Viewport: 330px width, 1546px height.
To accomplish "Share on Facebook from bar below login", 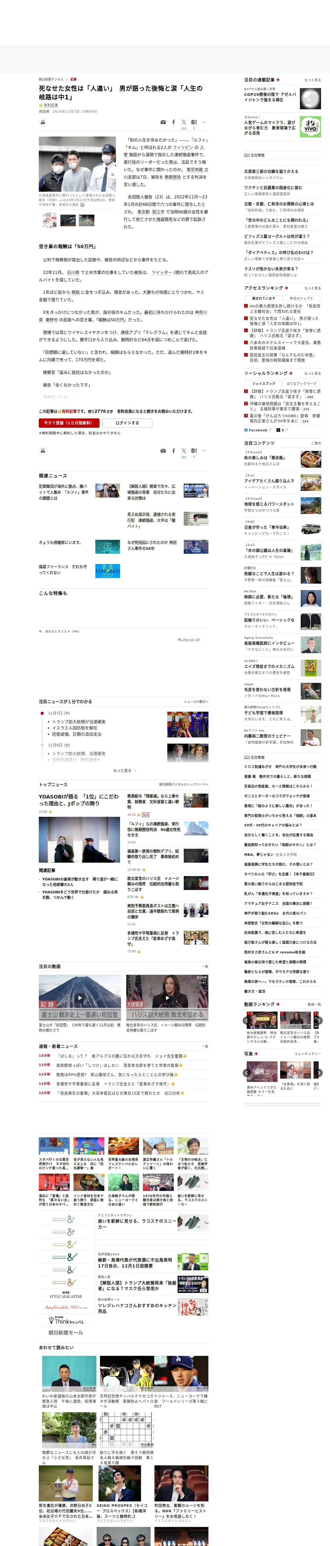I will click(x=174, y=451).
